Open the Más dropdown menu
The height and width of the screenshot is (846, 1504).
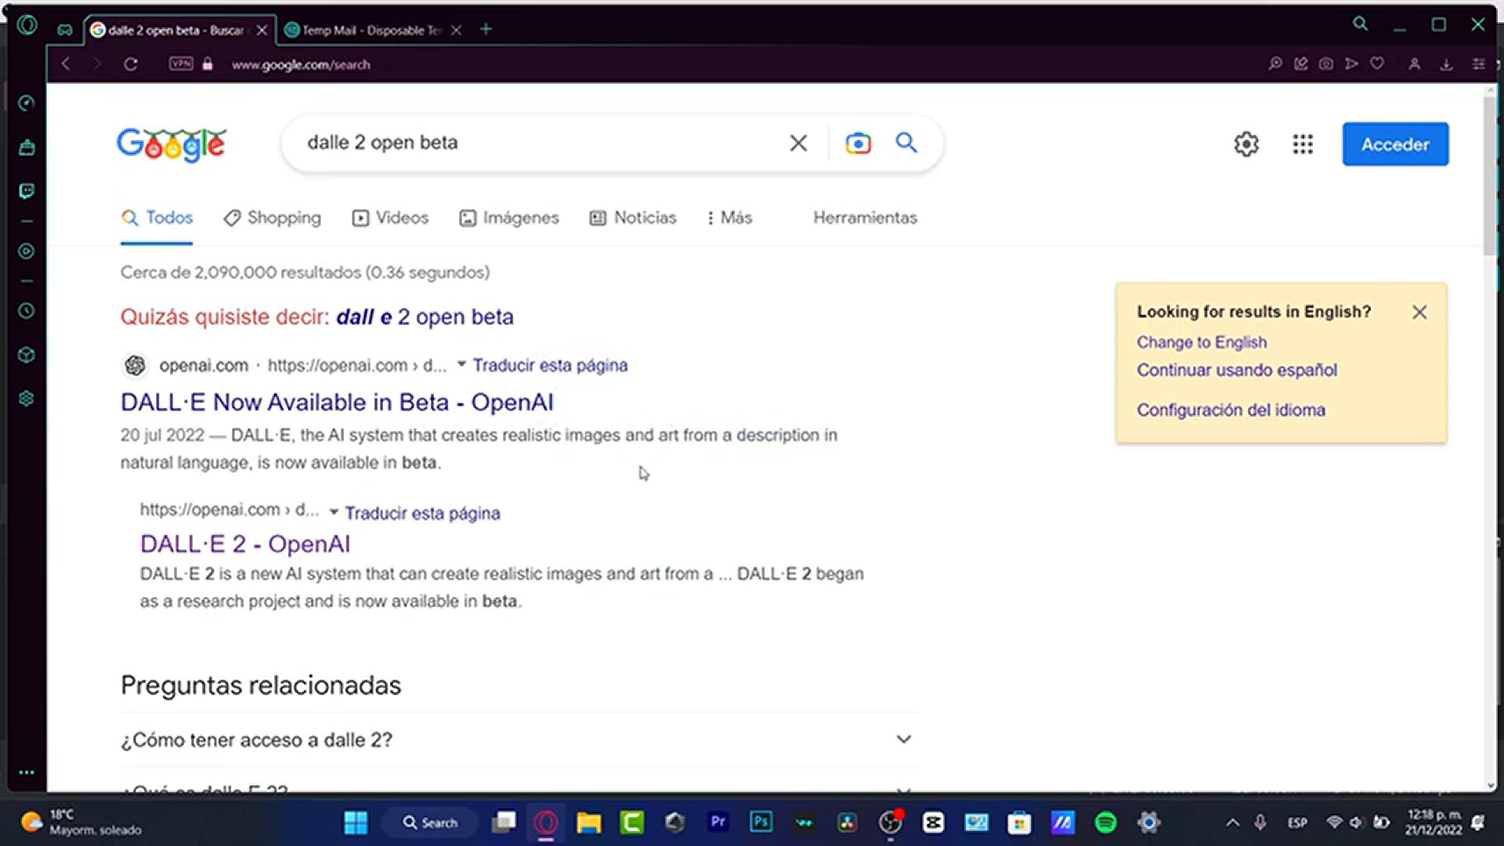click(x=729, y=218)
